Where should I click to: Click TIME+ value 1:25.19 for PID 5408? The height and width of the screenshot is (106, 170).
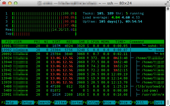tap(120, 86)
